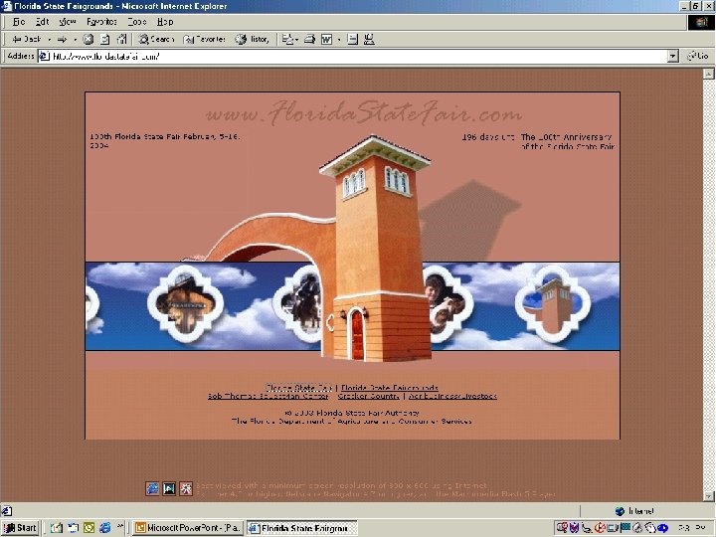Click the page icon in the Address bar
Screen dimensions: 716x537
(x=44, y=56)
